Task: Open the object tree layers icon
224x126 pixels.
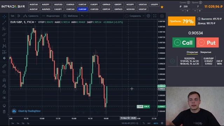Action: coord(4,106)
